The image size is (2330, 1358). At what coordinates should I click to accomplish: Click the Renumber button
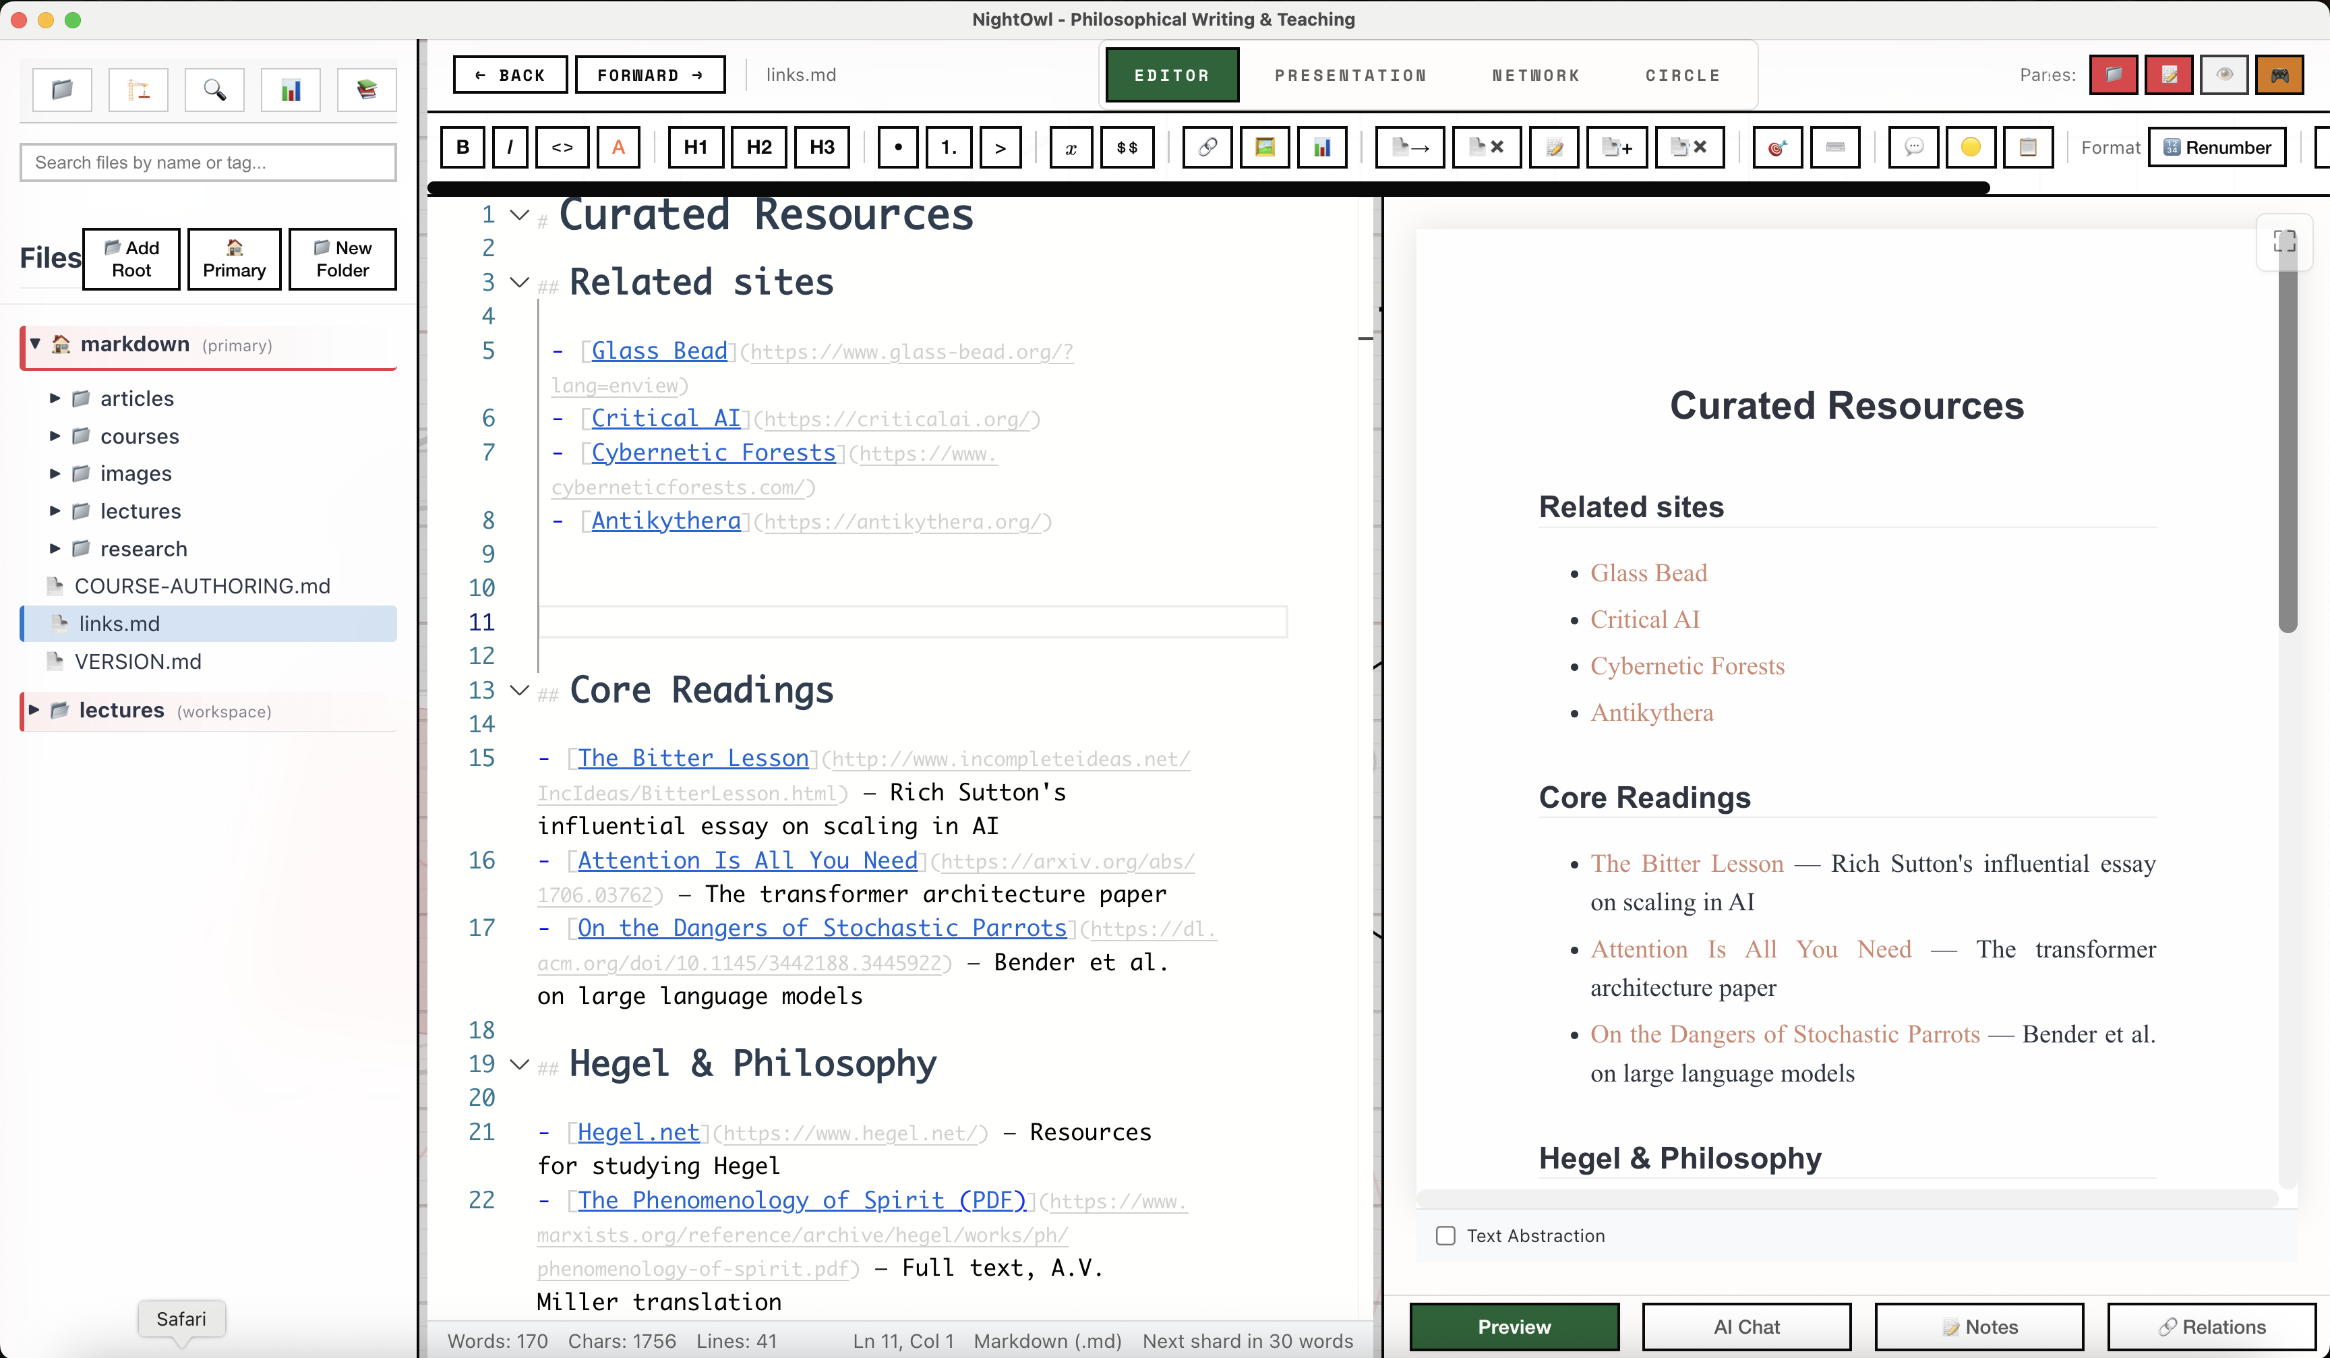(2217, 146)
